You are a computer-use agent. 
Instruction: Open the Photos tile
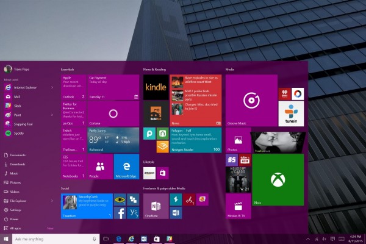tap(238, 140)
